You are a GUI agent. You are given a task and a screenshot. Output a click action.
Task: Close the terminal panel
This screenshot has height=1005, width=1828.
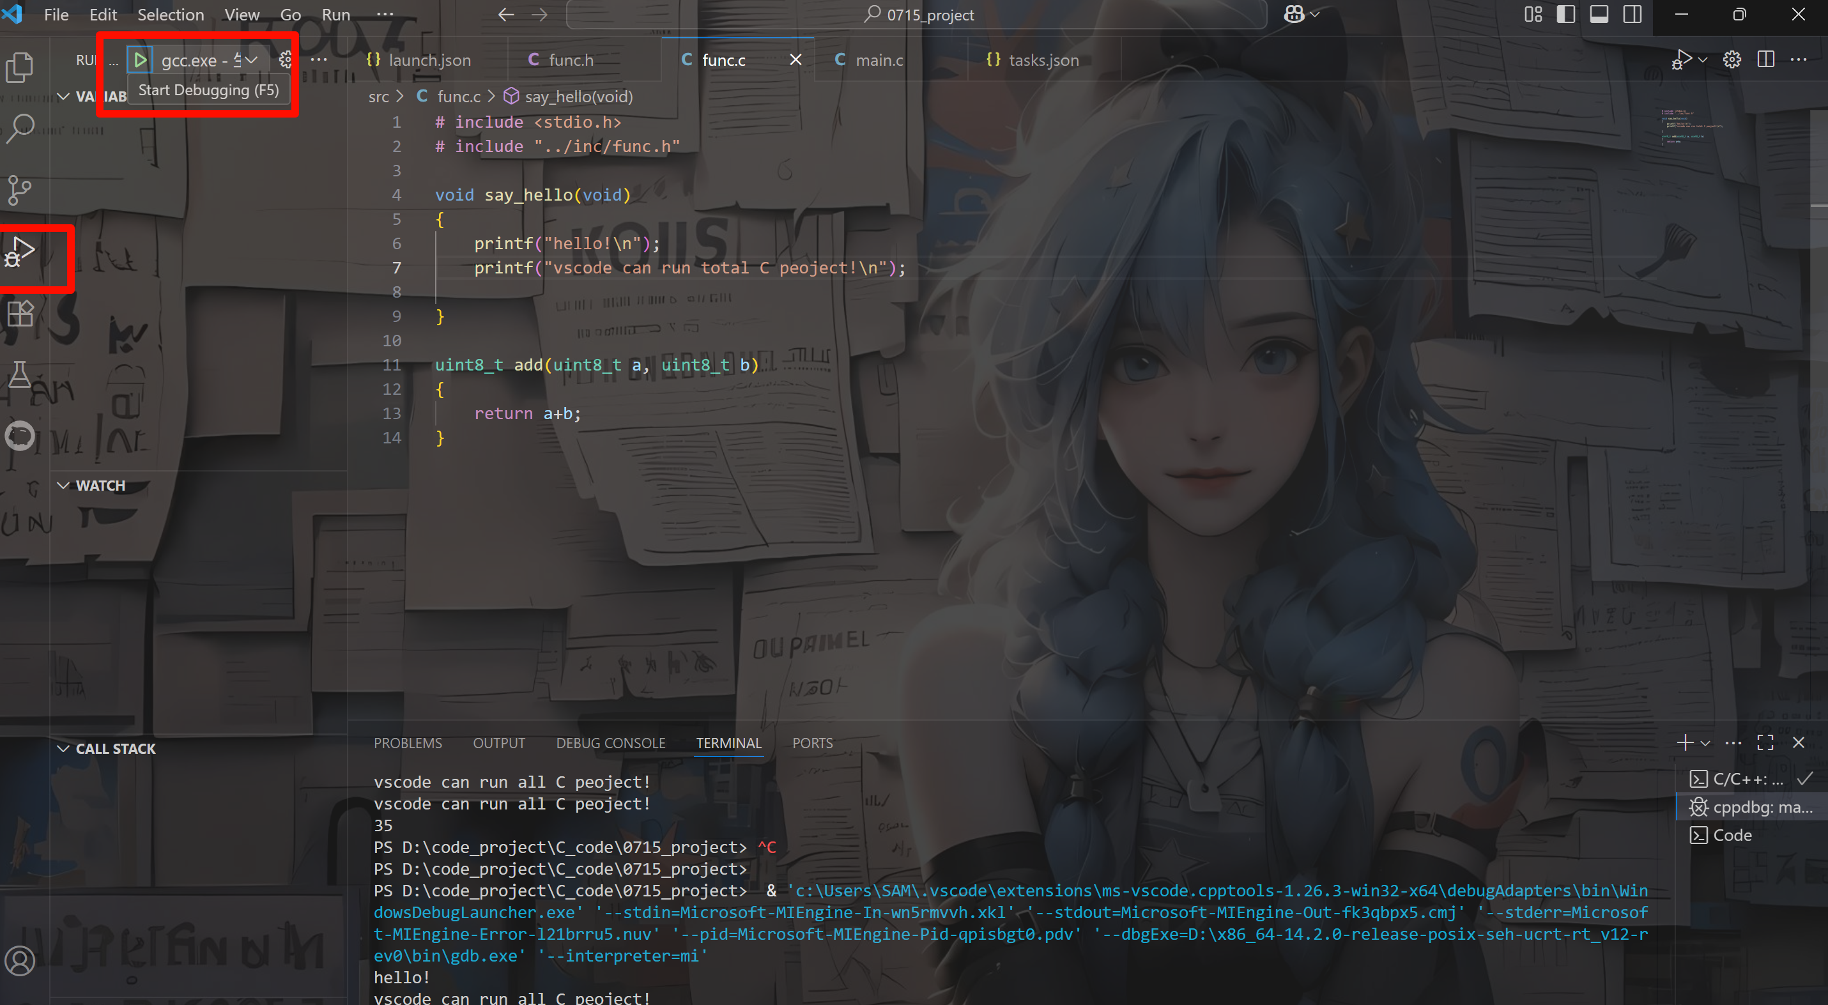(1798, 742)
